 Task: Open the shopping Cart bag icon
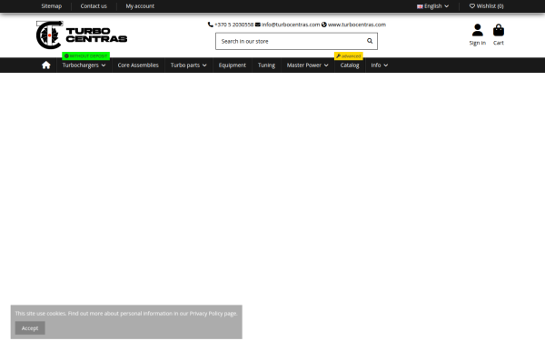(499, 30)
